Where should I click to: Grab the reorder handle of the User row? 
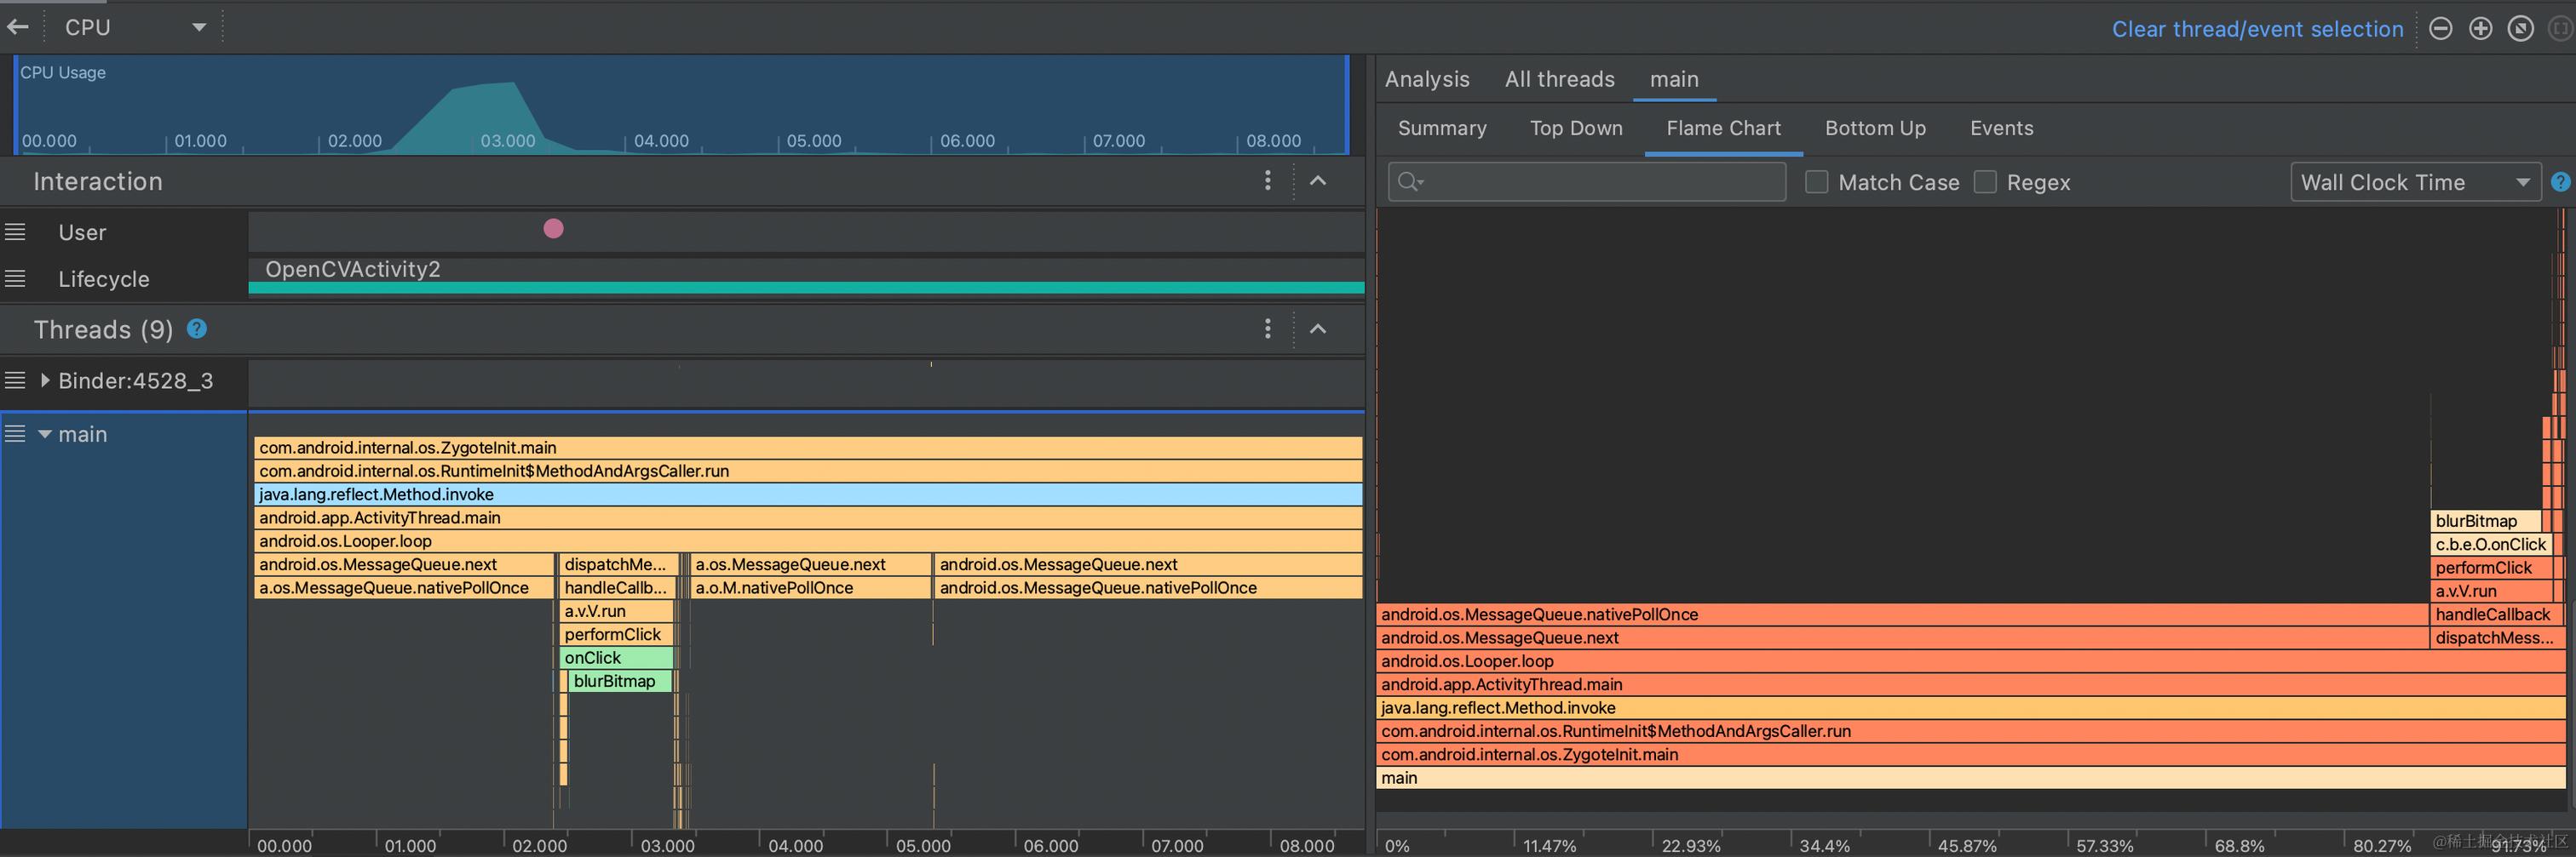(15, 231)
